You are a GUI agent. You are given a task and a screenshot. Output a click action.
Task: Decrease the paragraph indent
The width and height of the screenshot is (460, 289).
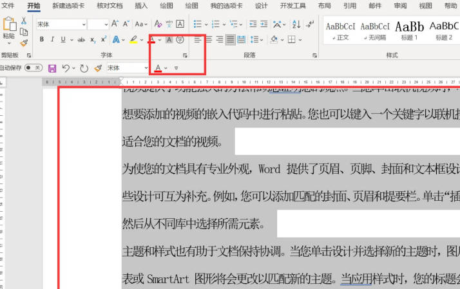point(253,24)
